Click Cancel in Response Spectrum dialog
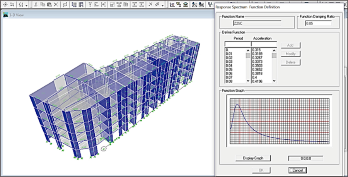Viewport: 348px width, 177px height. click(x=298, y=170)
